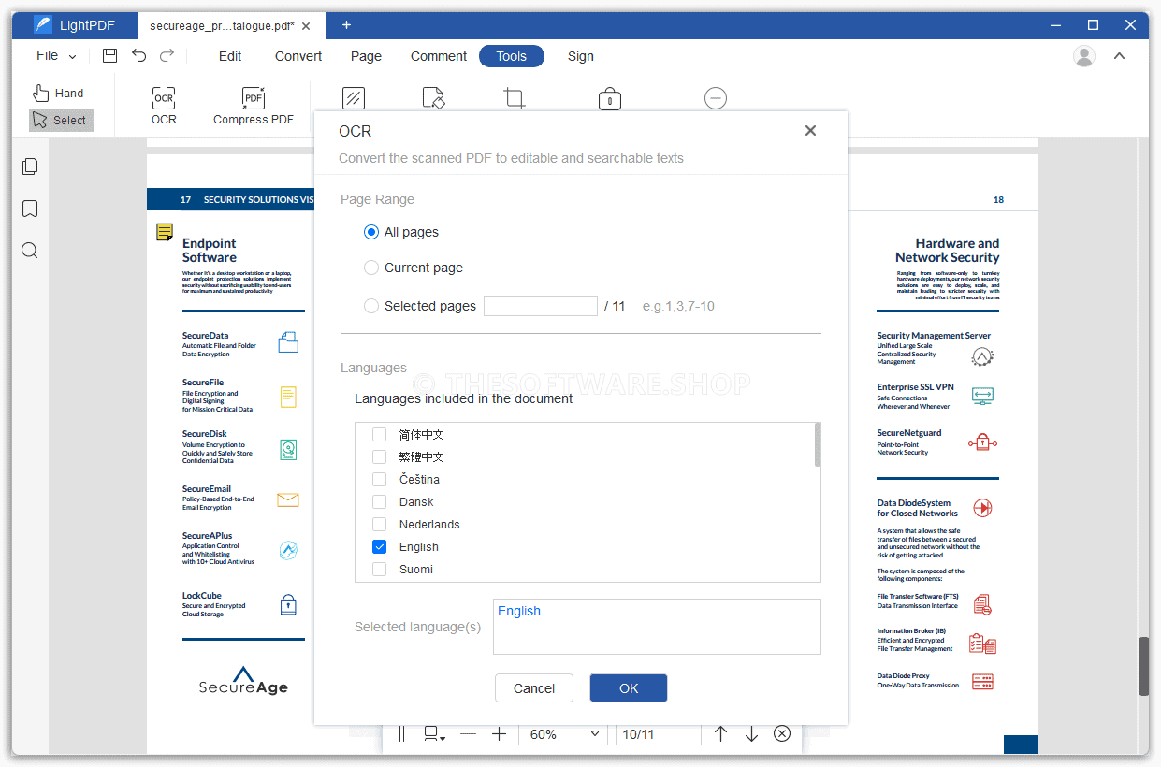Close the OCR dialog

tap(811, 131)
